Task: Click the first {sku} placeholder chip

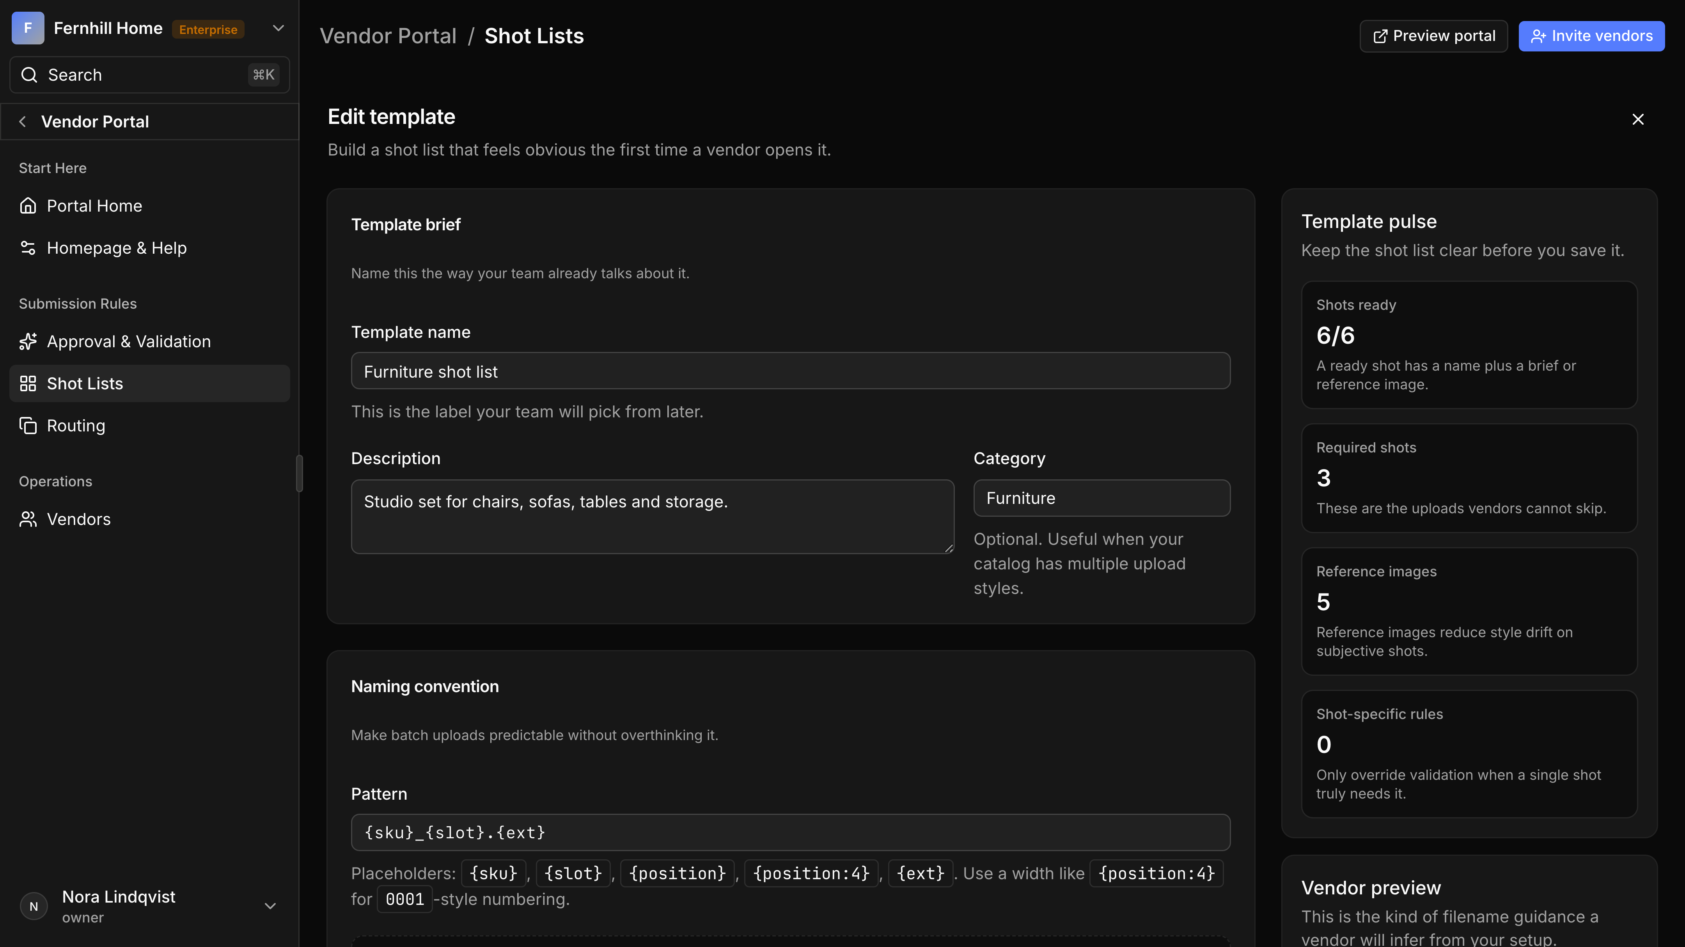Action: (x=493, y=873)
